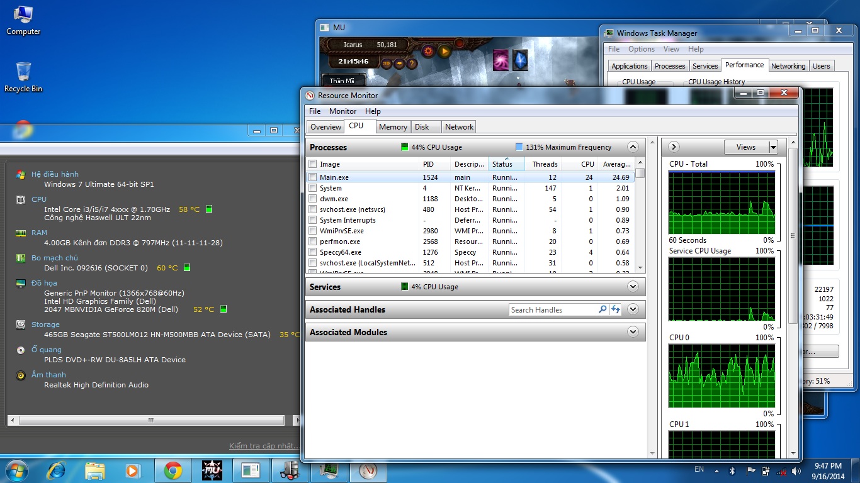Launch Internet Explorer from the taskbar
The width and height of the screenshot is (860, 483).
[56, 470]
